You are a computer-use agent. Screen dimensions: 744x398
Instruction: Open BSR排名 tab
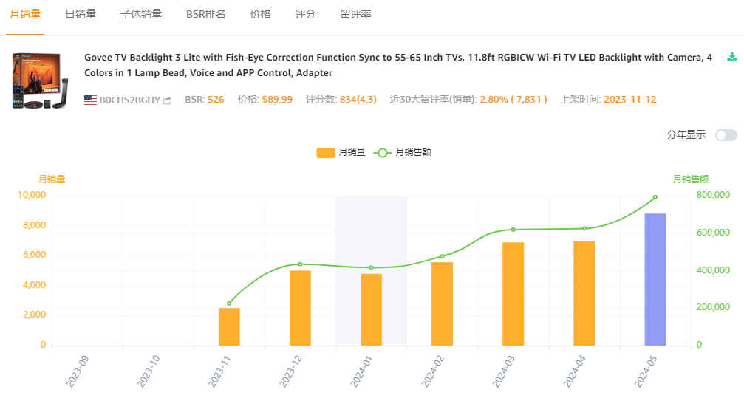205,14
